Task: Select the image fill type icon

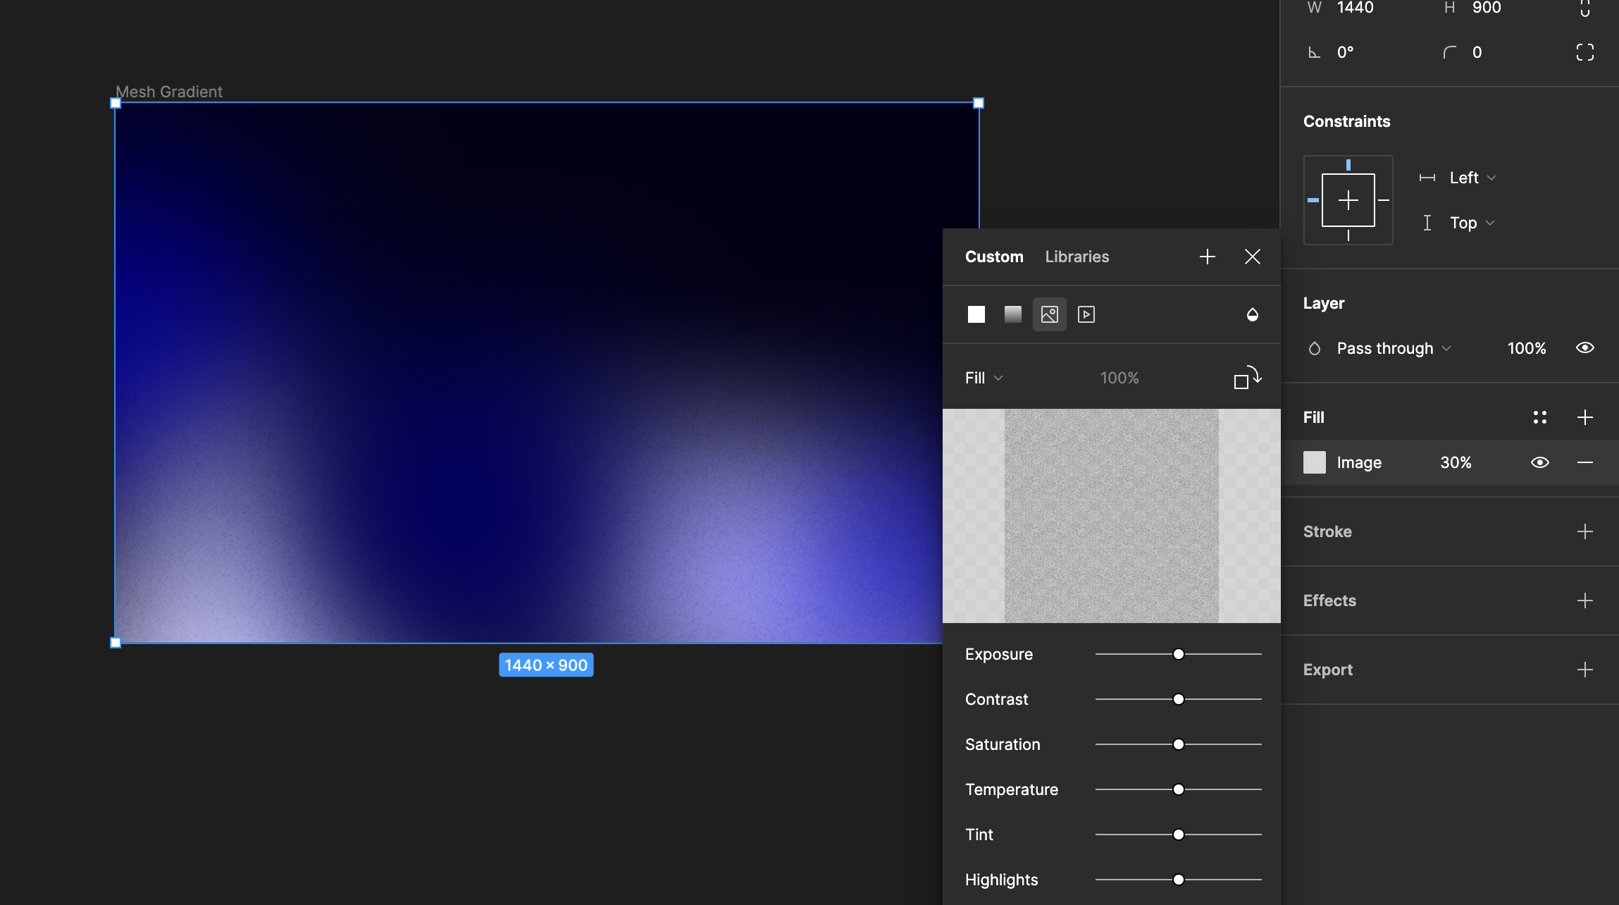Action: pos(1049,314)
